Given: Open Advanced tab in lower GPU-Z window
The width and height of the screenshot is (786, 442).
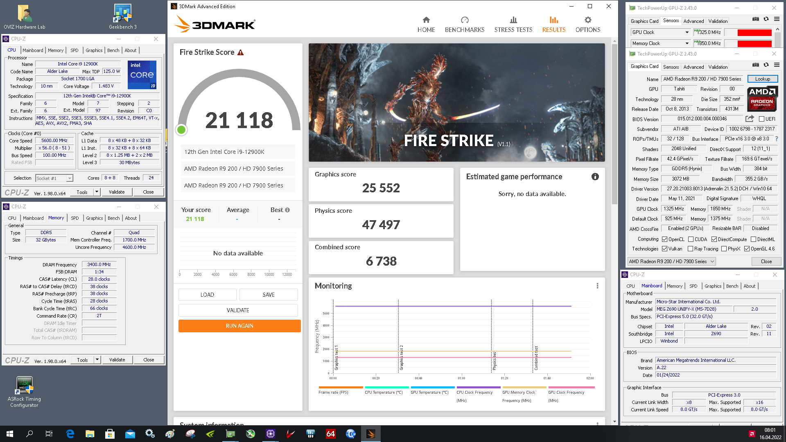Looking at the screenshot, I should 693,67.
